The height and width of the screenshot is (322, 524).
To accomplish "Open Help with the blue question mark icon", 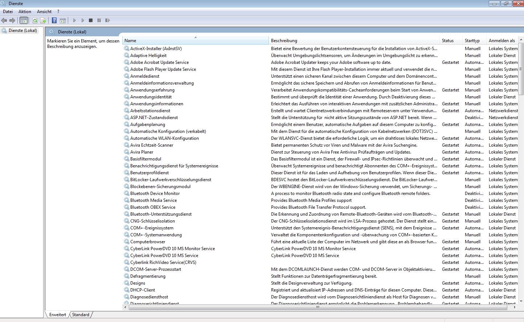I will coord(54,21).
